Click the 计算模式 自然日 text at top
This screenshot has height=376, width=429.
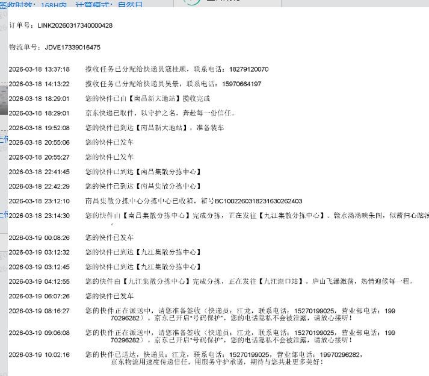pyautogui.click(x=109, y=4)
